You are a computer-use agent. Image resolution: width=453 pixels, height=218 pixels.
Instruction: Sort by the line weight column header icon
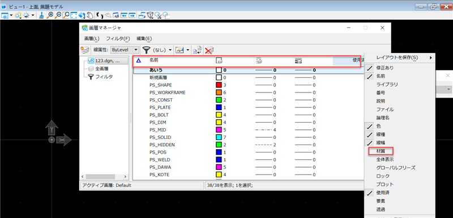298,60
